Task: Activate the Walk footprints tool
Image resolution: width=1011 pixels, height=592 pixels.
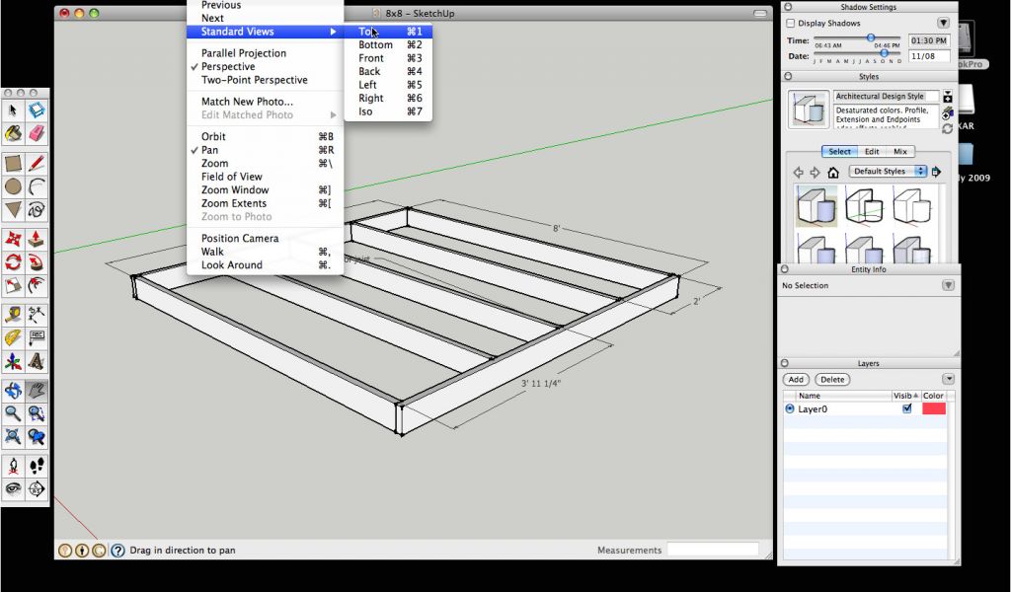Action: [37, 466]
